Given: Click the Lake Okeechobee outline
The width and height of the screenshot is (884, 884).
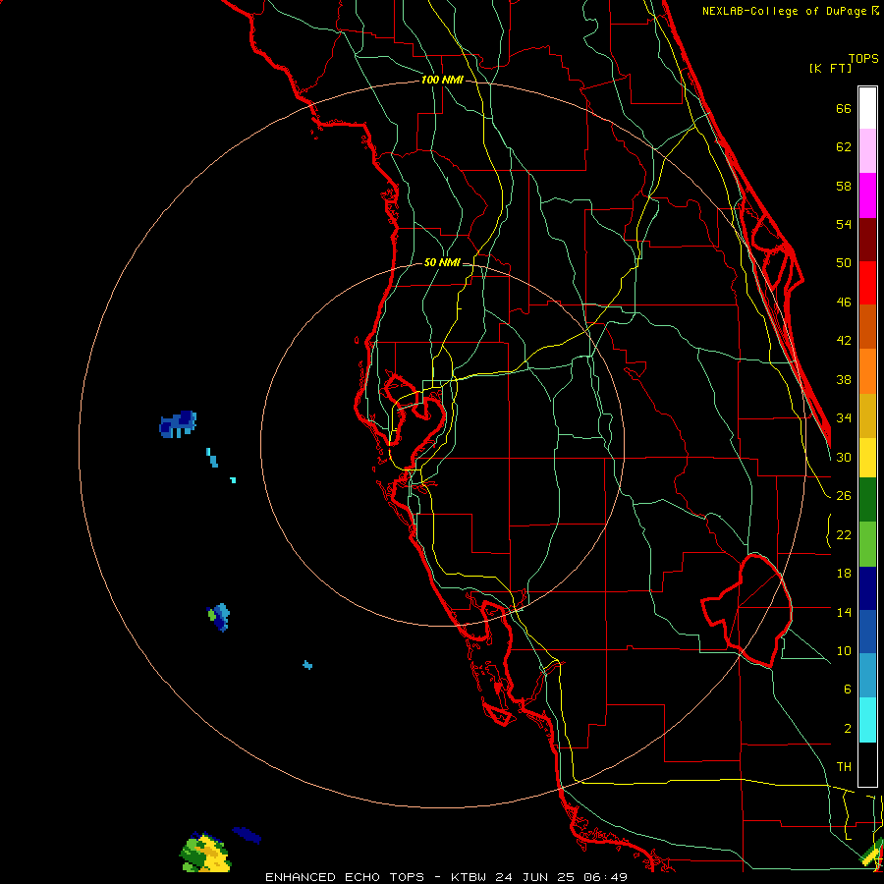Looking at the screenshot, I should click(x=747, y=611).
